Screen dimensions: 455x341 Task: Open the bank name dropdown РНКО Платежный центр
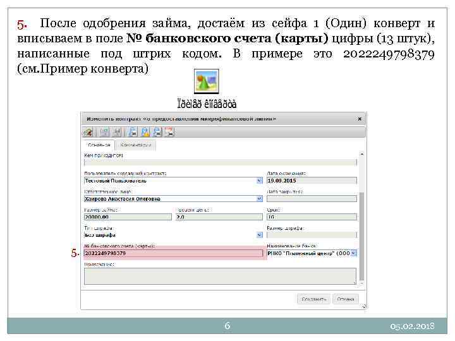353,253
